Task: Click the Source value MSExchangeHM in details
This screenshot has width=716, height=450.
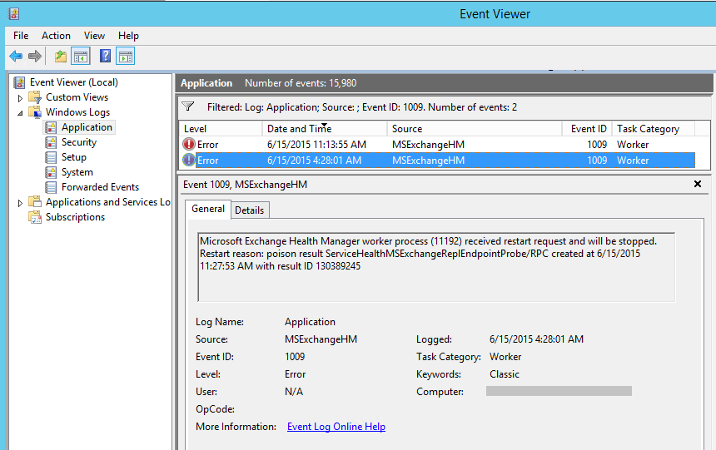Action: pyautogui.click(x=321, y=339)
